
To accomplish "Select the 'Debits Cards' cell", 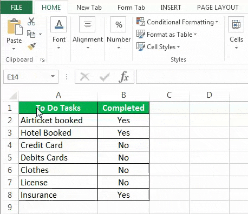I will pyautogui.click(x=58, y=158).
